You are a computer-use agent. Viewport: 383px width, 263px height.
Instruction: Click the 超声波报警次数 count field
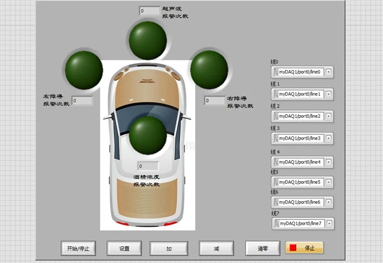click(x=150, y=11)
